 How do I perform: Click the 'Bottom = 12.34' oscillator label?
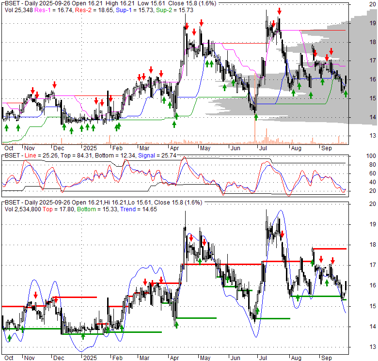tap(115, 156)
